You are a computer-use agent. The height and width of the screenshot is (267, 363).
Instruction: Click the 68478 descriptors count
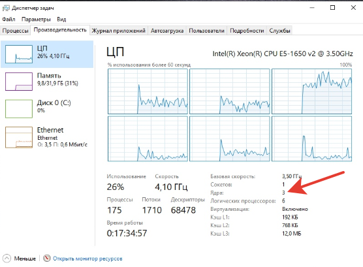183,210
